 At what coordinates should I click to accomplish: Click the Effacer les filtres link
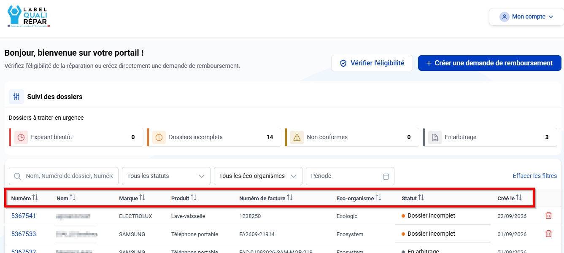point(535,176)
